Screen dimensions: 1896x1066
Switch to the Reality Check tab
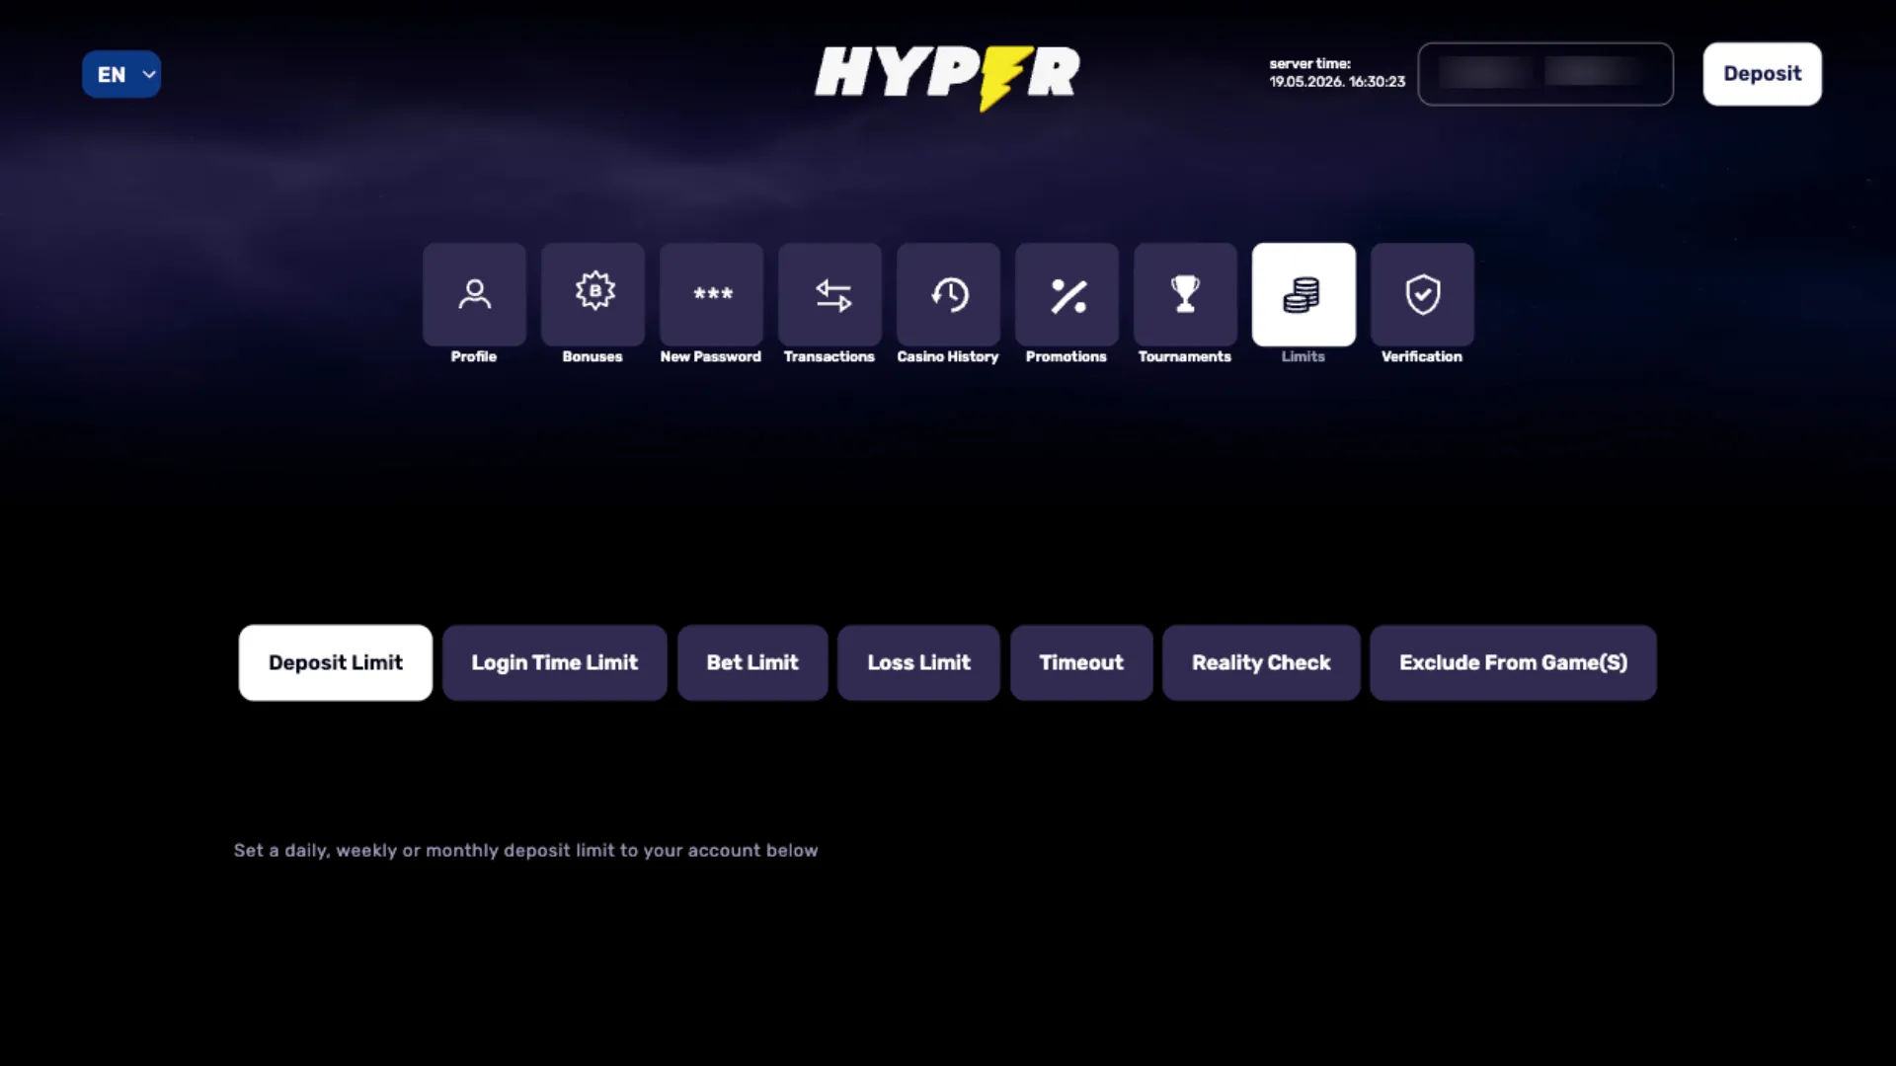[1261, 662]
